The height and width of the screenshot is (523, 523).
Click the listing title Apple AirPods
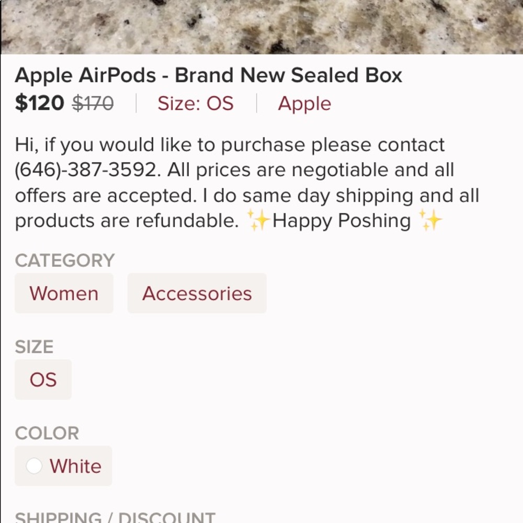[209, 75]
